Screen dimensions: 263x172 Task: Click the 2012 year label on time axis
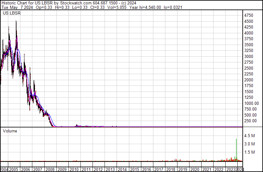[98, 169]
